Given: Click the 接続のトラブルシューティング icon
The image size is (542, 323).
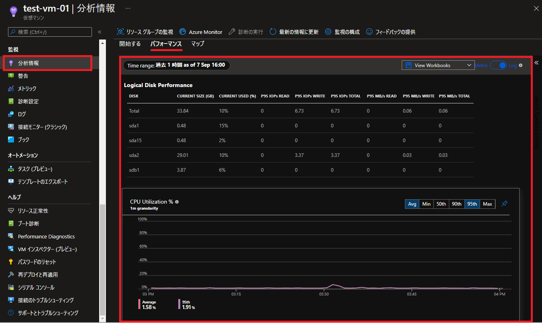Looking at the screenshot, I should click(x=11, y=300).
